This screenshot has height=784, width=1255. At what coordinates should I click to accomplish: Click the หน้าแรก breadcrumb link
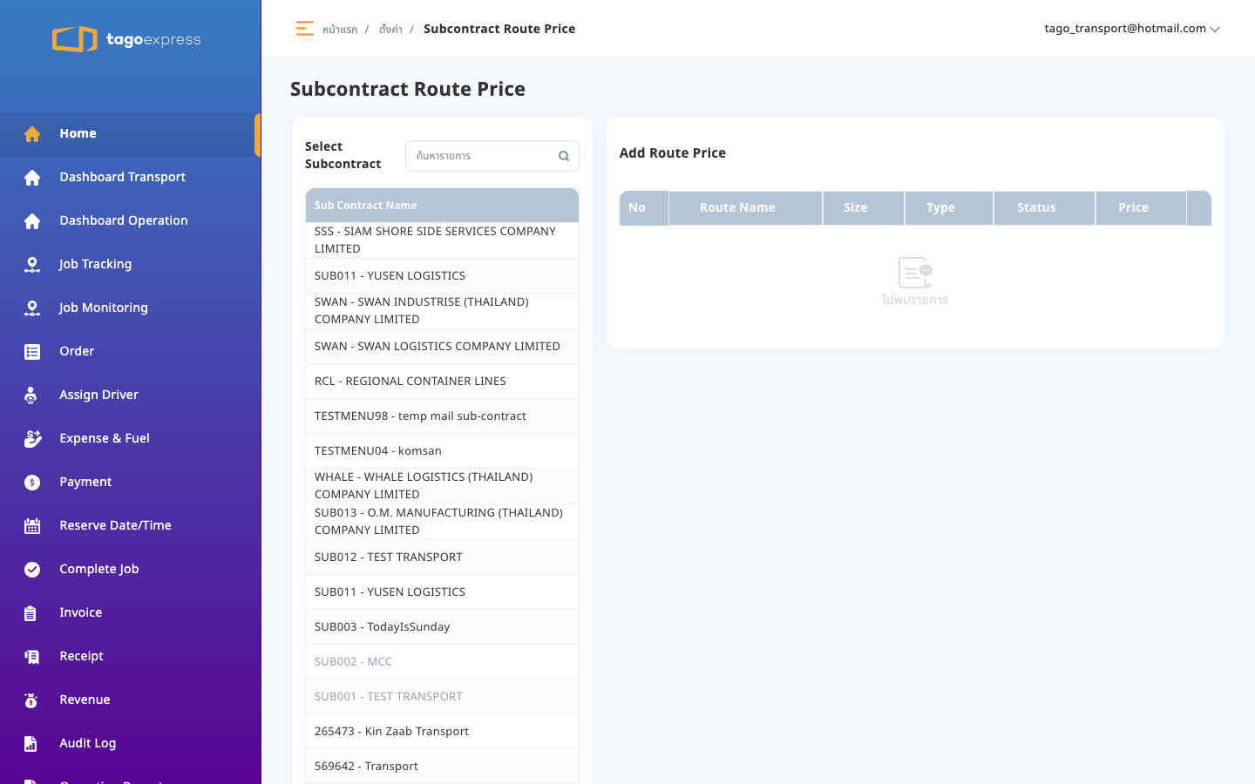(340, 30)
